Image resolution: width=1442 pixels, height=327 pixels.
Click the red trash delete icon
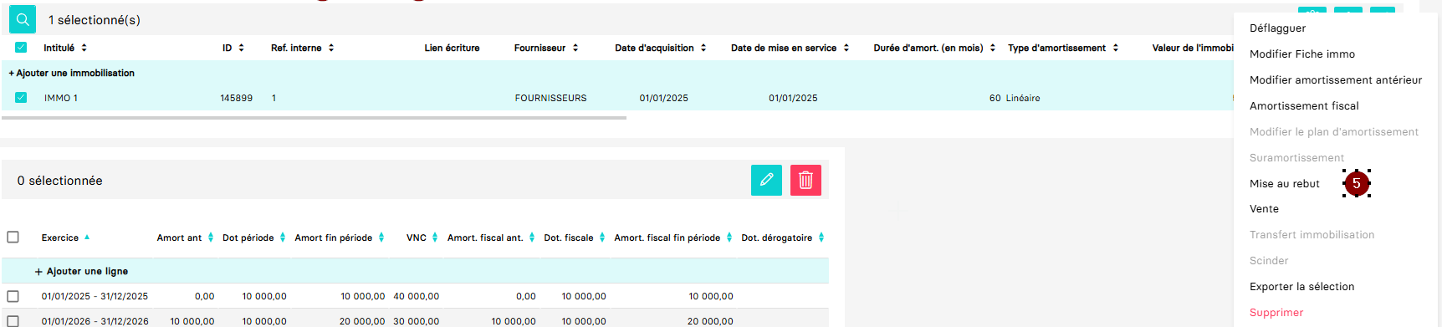click(x=805, y=180)
